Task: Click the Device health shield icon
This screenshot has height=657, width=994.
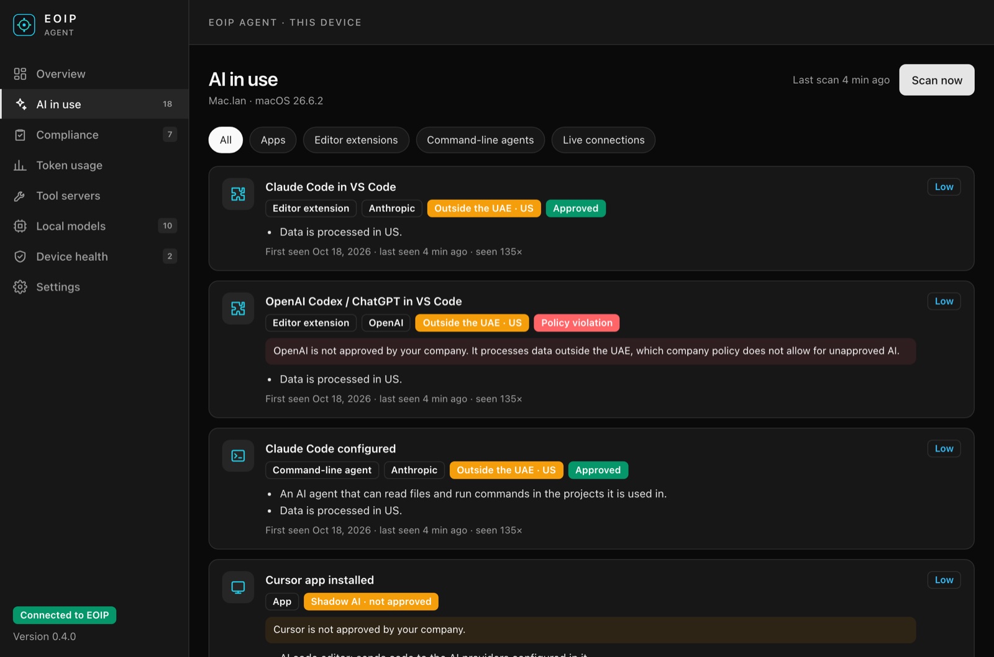Action: pyautogui.click(x=20, y=256)
